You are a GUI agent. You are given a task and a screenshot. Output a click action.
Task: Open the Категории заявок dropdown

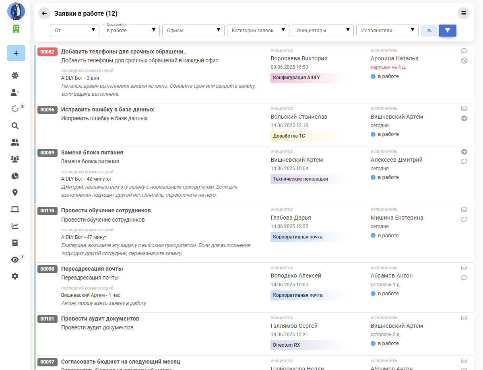click(258, 31)
